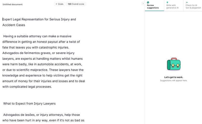Image resolution: width=202 pixels, height=124 pixels.
Task: Click the quotation mark icon for plagiarism check
Action: 187,3
